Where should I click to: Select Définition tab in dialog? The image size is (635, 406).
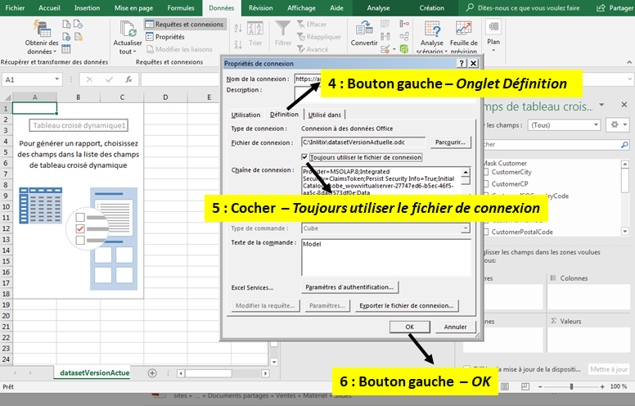point(284,115)
